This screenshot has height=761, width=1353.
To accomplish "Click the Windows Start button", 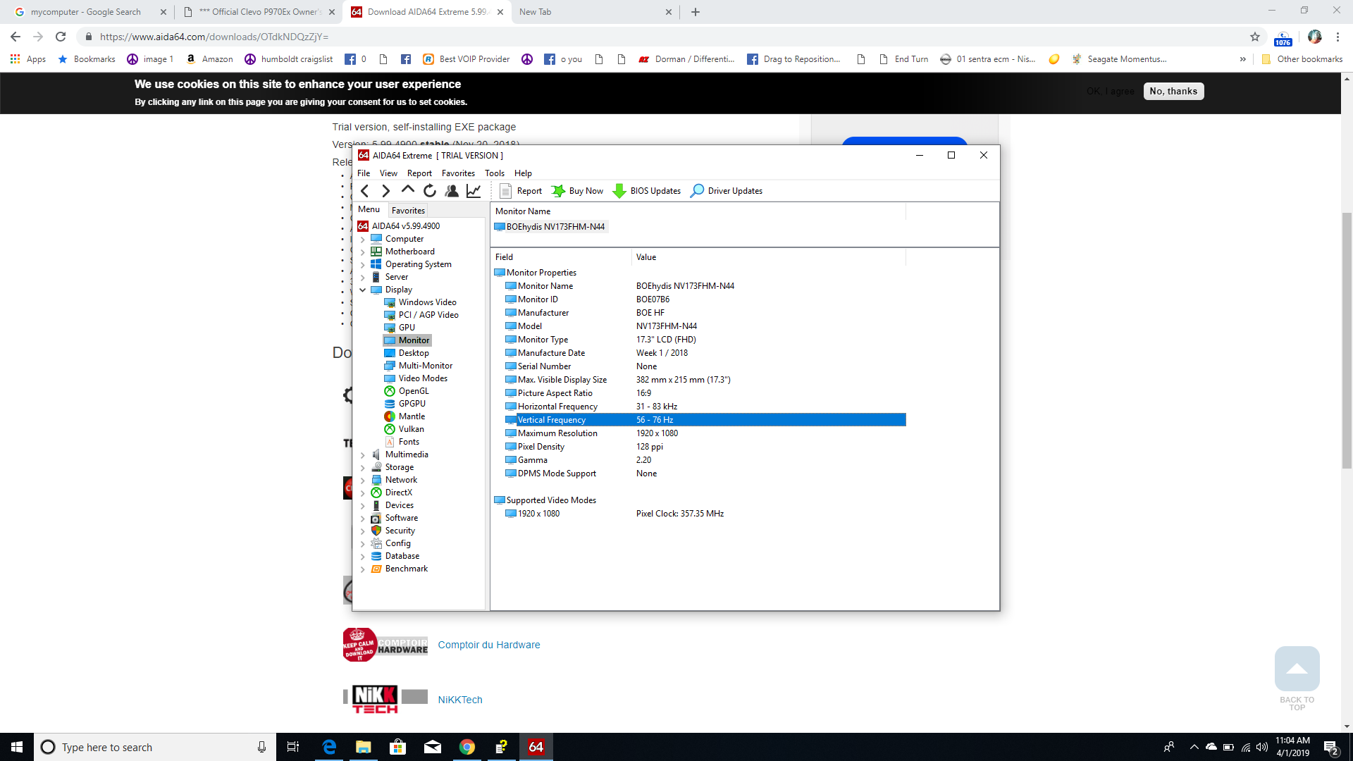I will pos(17,747).
